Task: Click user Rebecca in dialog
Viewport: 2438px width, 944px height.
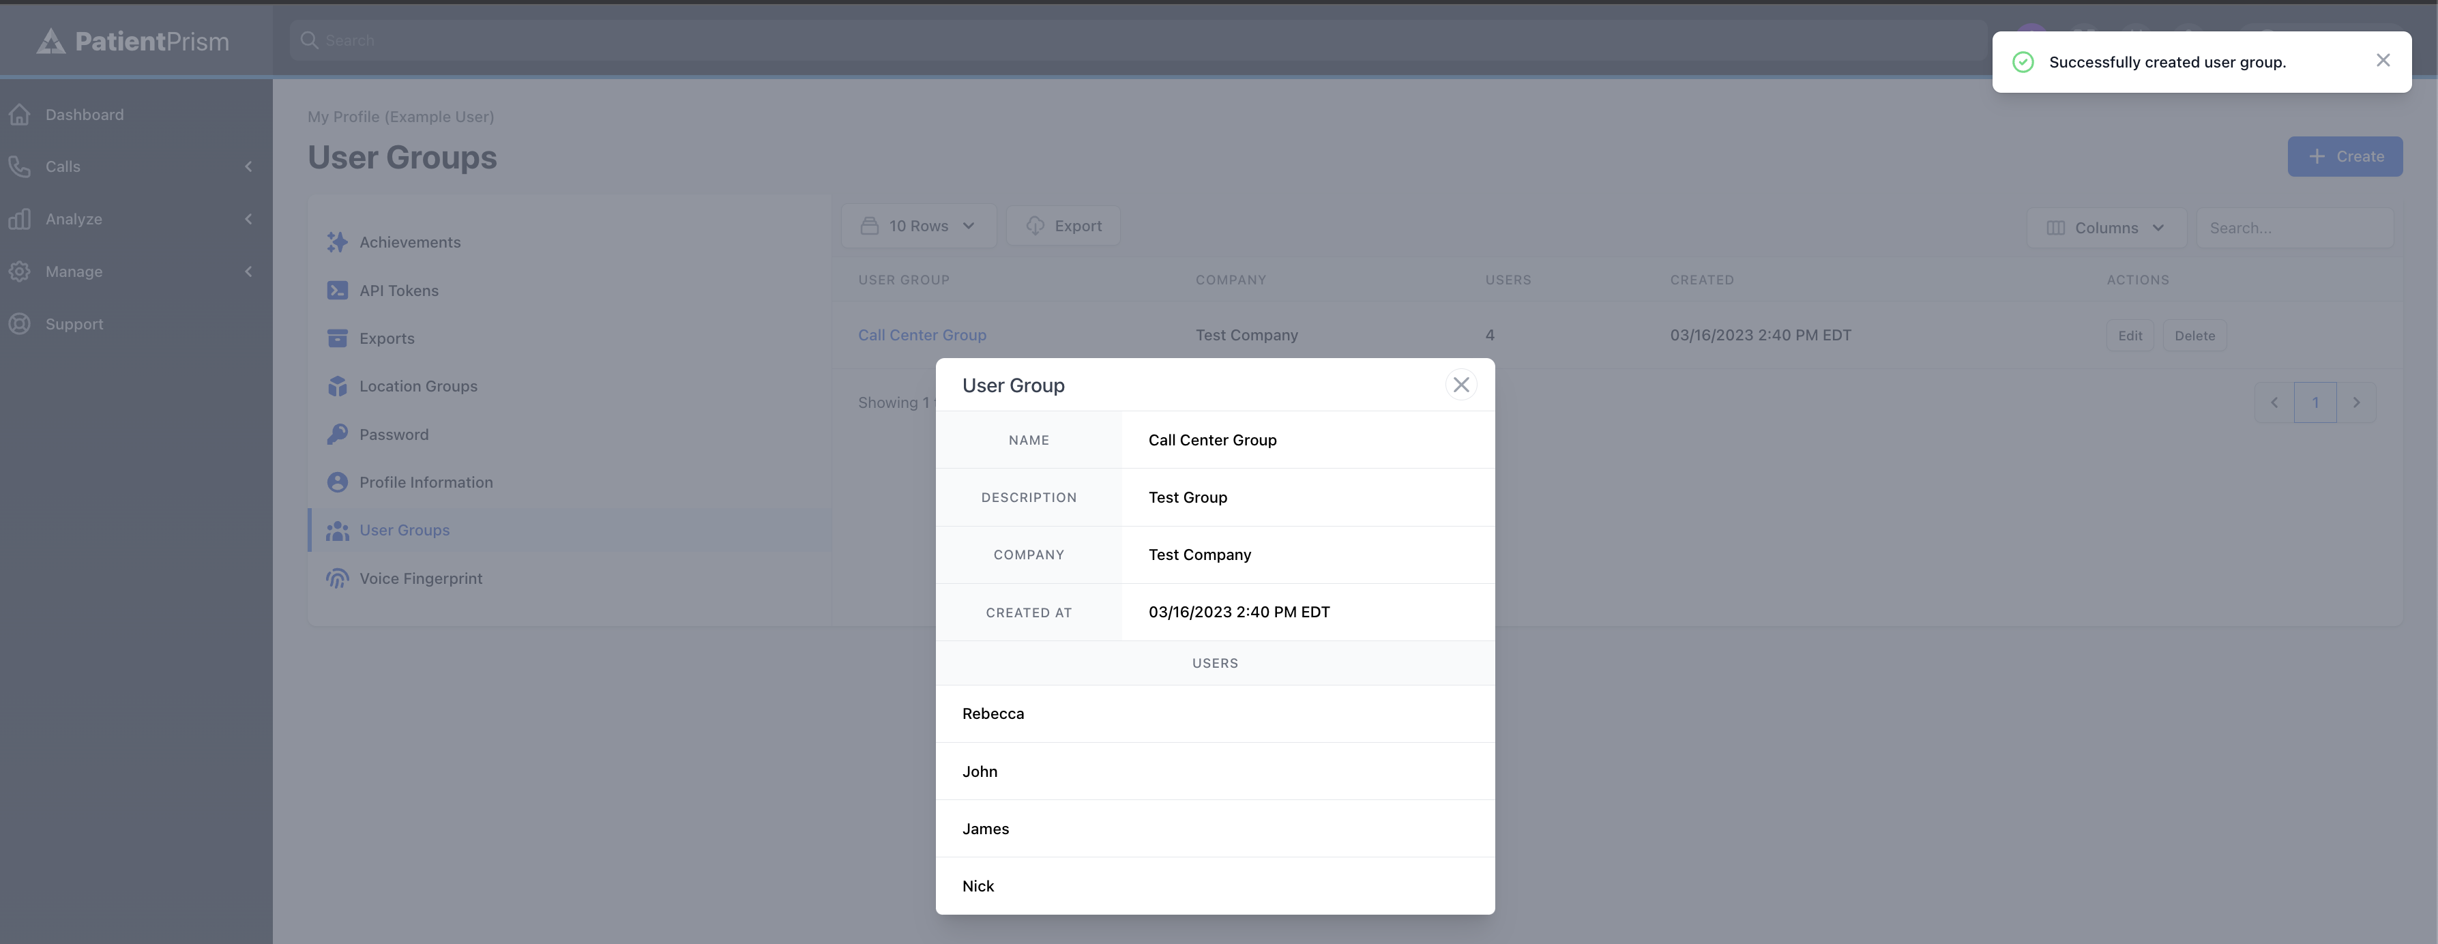Action: click(1214, 713)
